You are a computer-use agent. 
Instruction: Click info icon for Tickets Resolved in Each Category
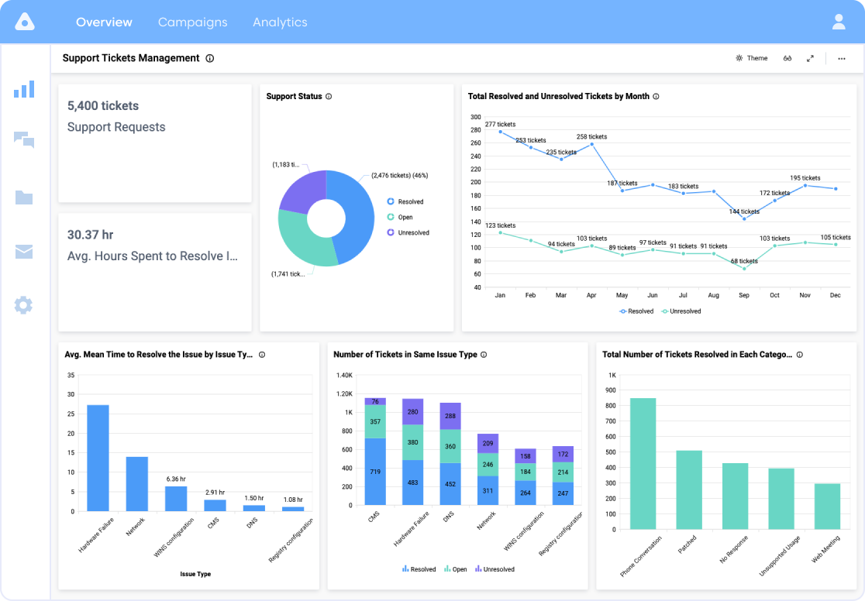pyautogui.click(x=800, y=355)
